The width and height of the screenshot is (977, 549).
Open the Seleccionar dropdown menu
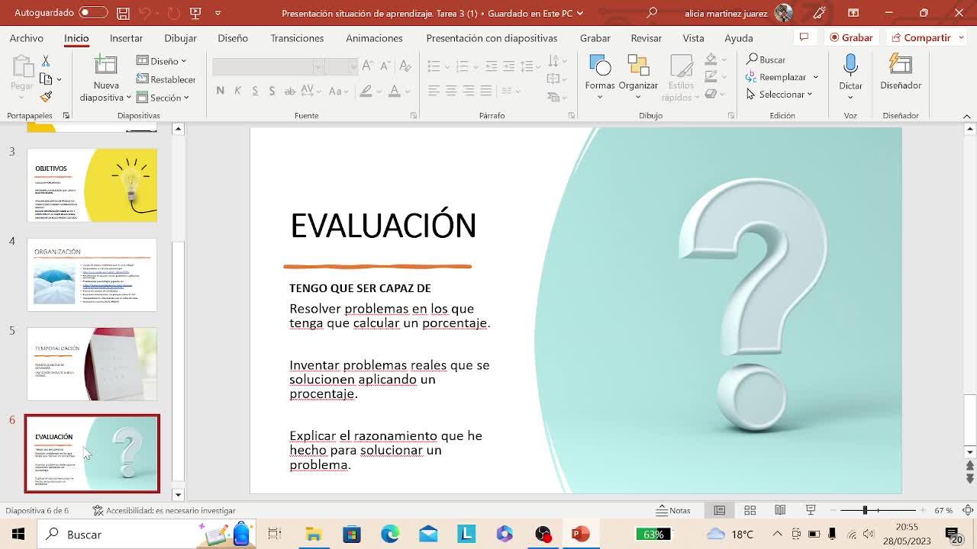click(x=779, y=95)
